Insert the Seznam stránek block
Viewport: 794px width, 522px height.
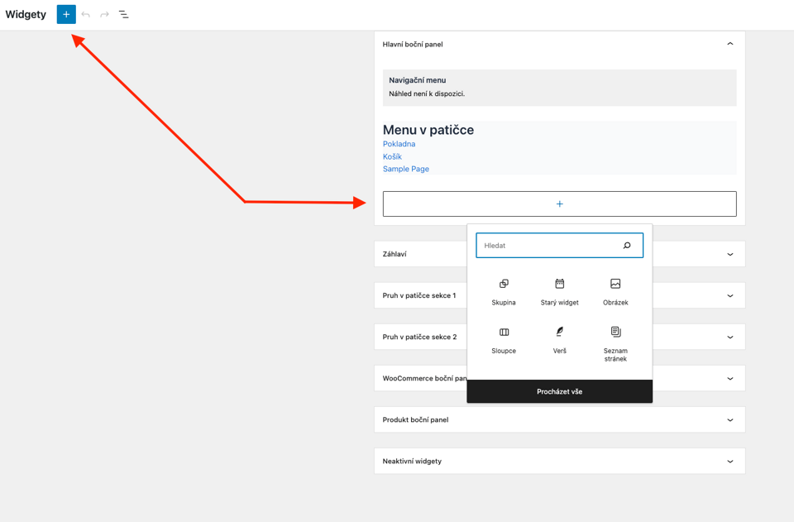click(x=615, y=344)
